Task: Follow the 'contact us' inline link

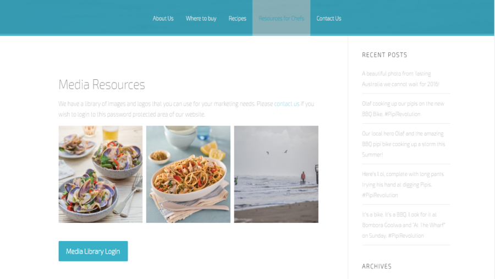Action: 287,103
